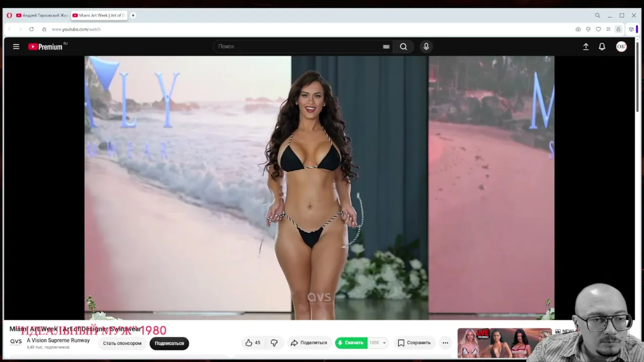Click the YouTube search magnifier button
Screen dimensions: 644x362
404,47
